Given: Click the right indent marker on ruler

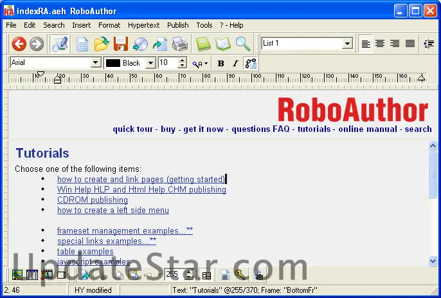Looking at the screenshot, I should click(x=421, y=78).
